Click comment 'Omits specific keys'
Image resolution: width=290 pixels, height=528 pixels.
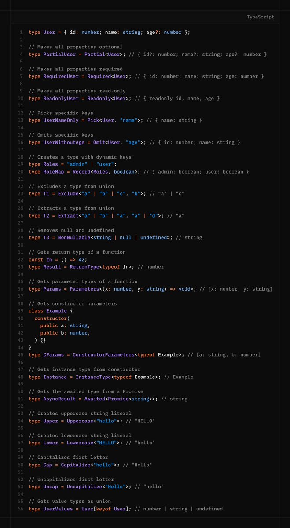pyautogui.click(x=61, y=135)
